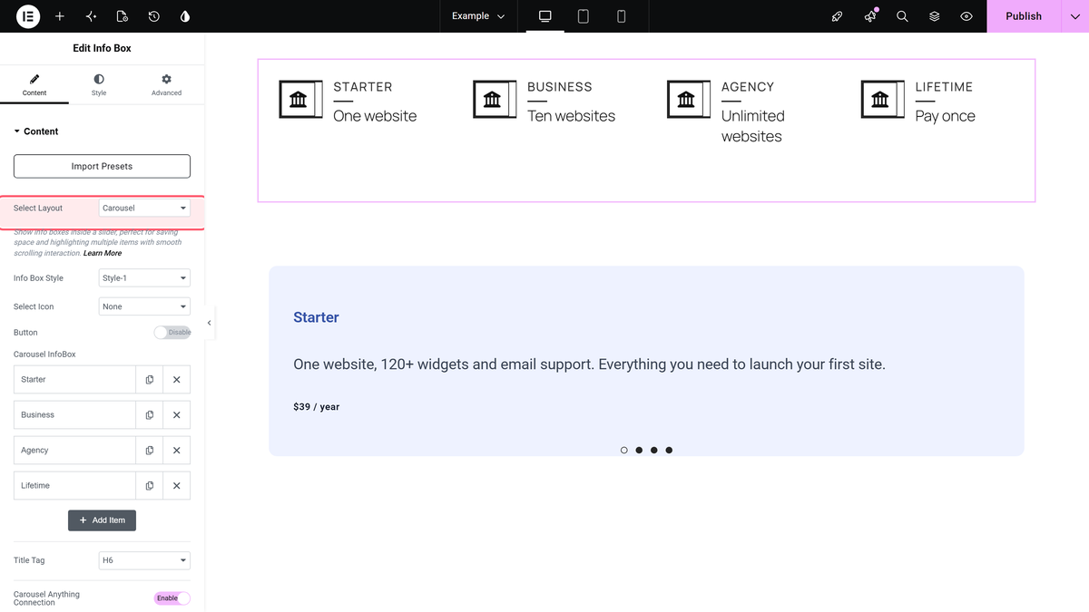Click the preview eye icon
The height and width of the screenshot is (612, 1089).
966,16
